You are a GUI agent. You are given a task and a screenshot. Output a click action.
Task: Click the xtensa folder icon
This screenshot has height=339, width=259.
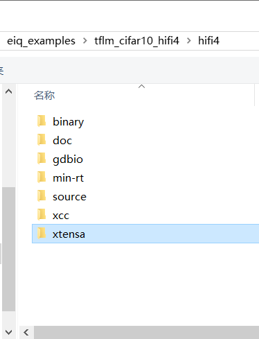click(x=42, y=233)
